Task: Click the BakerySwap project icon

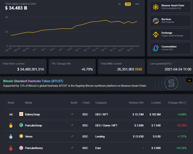Action: point(21,114)
